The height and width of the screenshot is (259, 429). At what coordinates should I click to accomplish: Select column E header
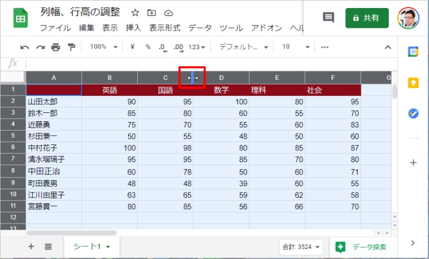(277, 78)
